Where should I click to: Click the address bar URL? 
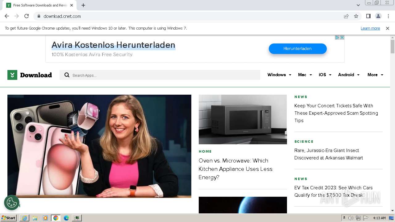[62, 16]
